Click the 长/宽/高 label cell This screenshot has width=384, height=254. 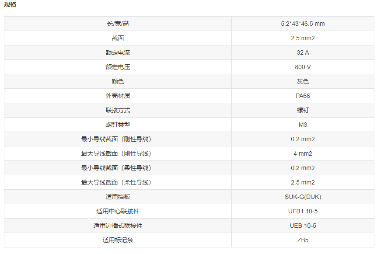[x=118, y=24]
